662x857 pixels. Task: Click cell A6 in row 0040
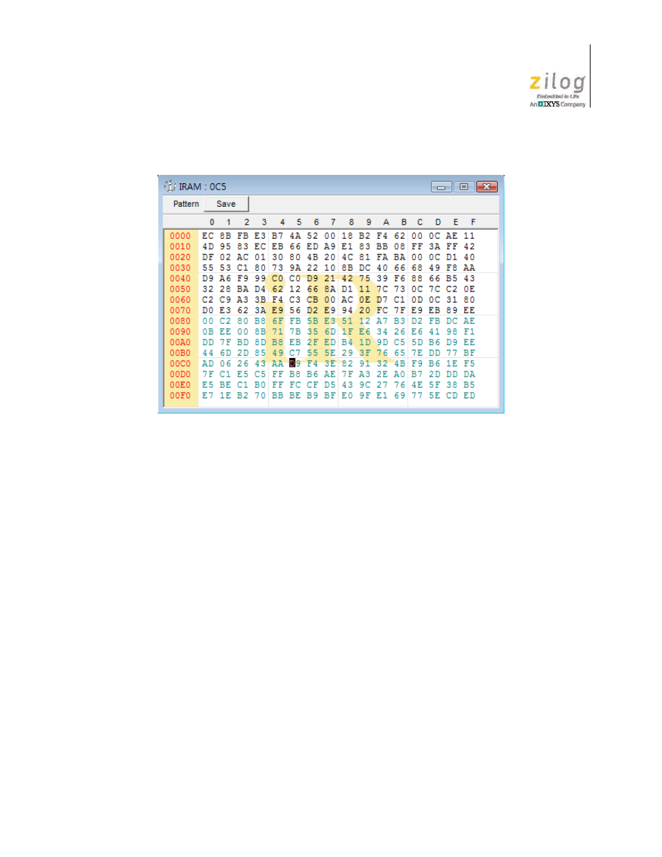(226, 278)
